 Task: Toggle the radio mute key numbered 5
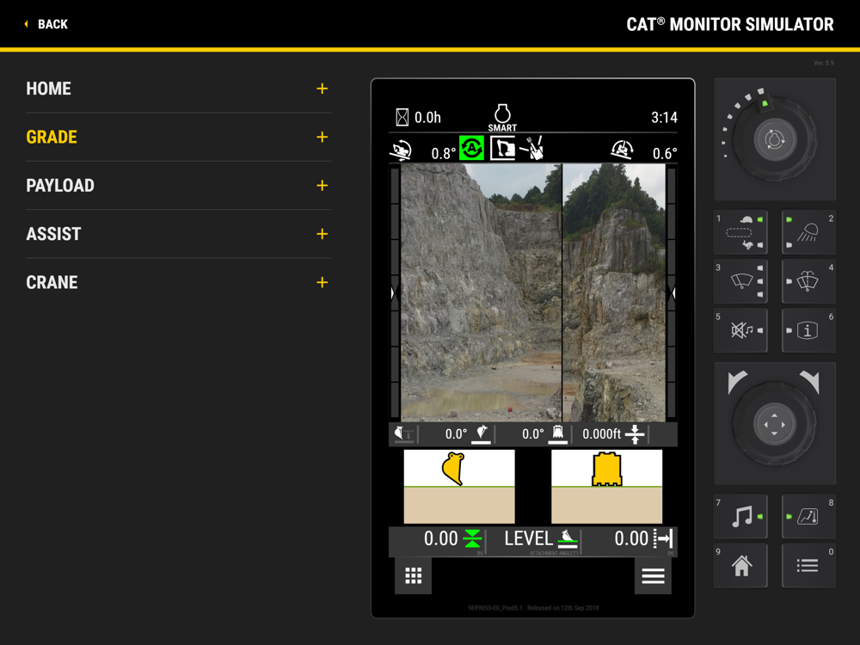point(740,330)
